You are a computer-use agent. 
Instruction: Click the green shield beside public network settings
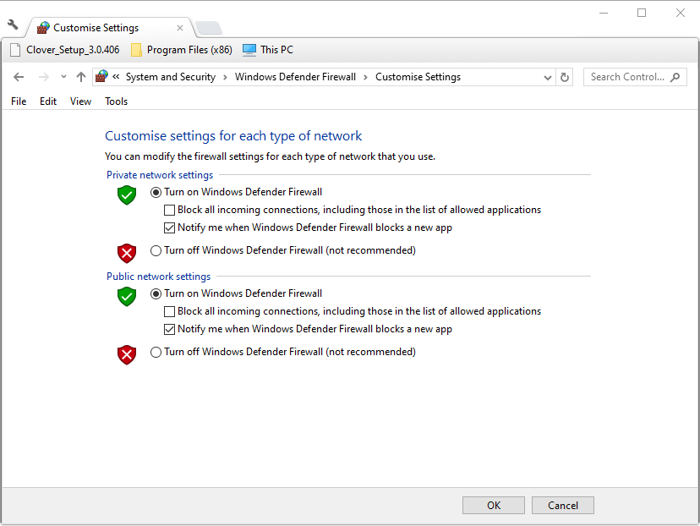pyautogui.click(x=126, y=296)
